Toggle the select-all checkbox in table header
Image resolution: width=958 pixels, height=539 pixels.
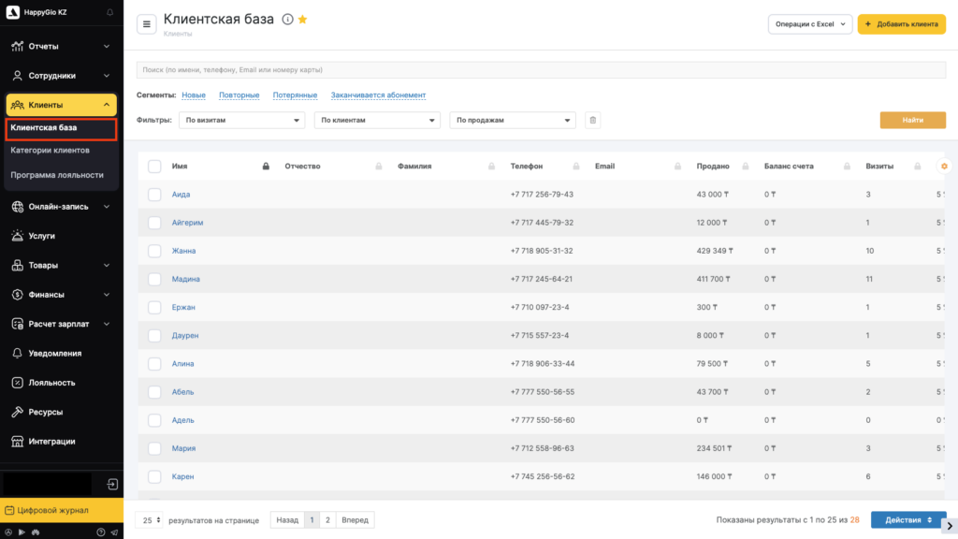[154, 167]
